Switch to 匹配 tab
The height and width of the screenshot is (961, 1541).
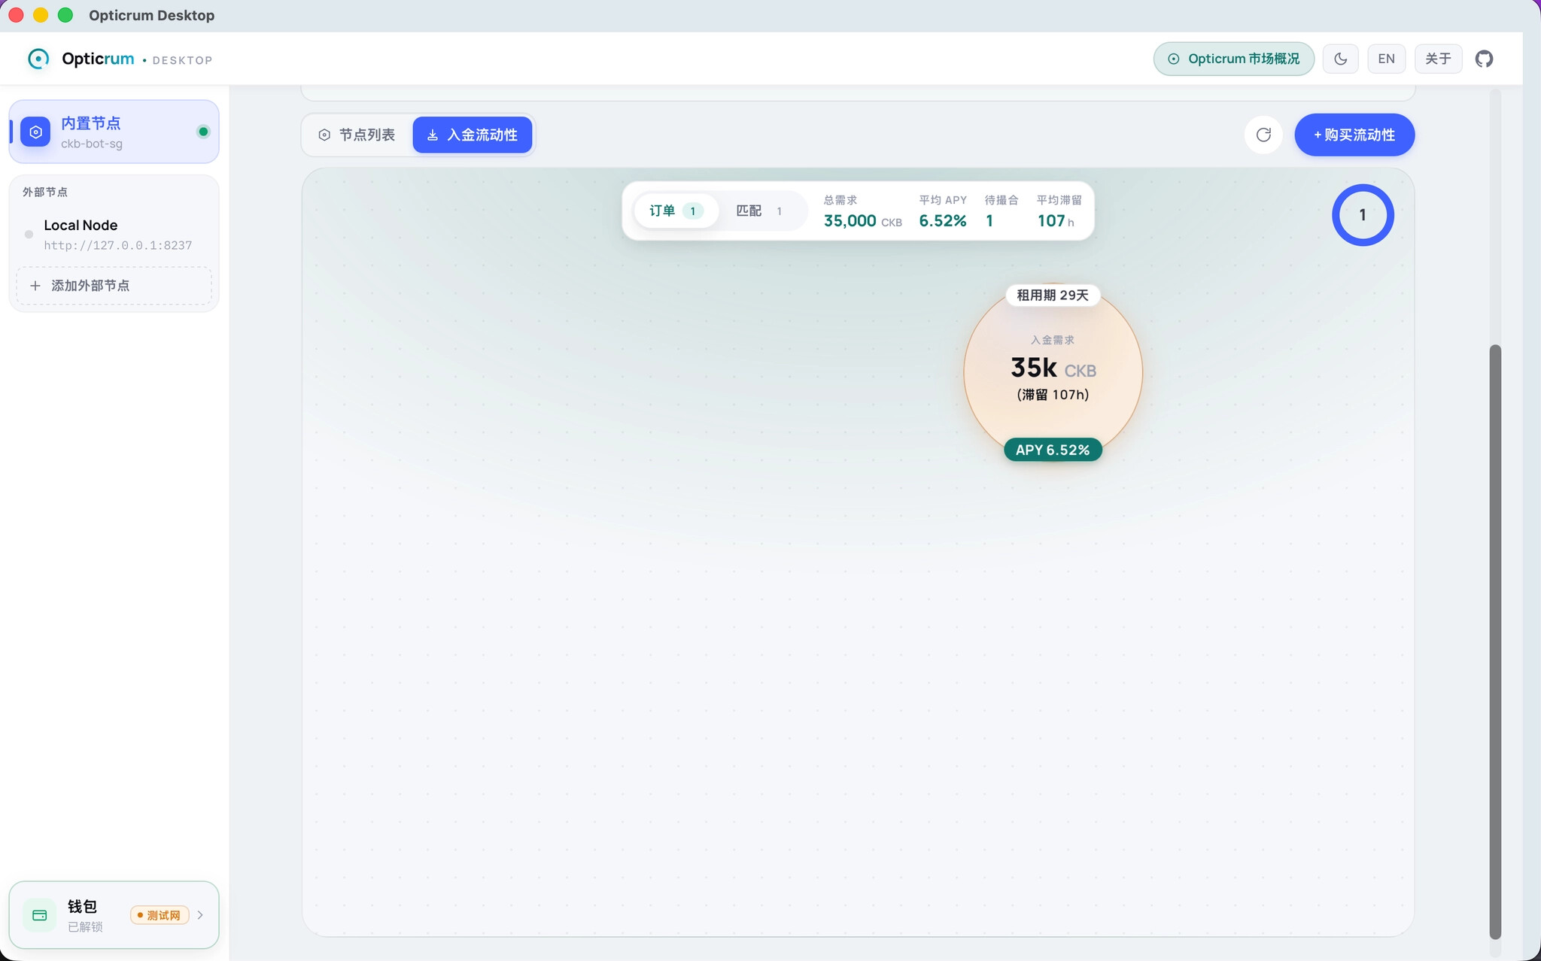point(760,211)
